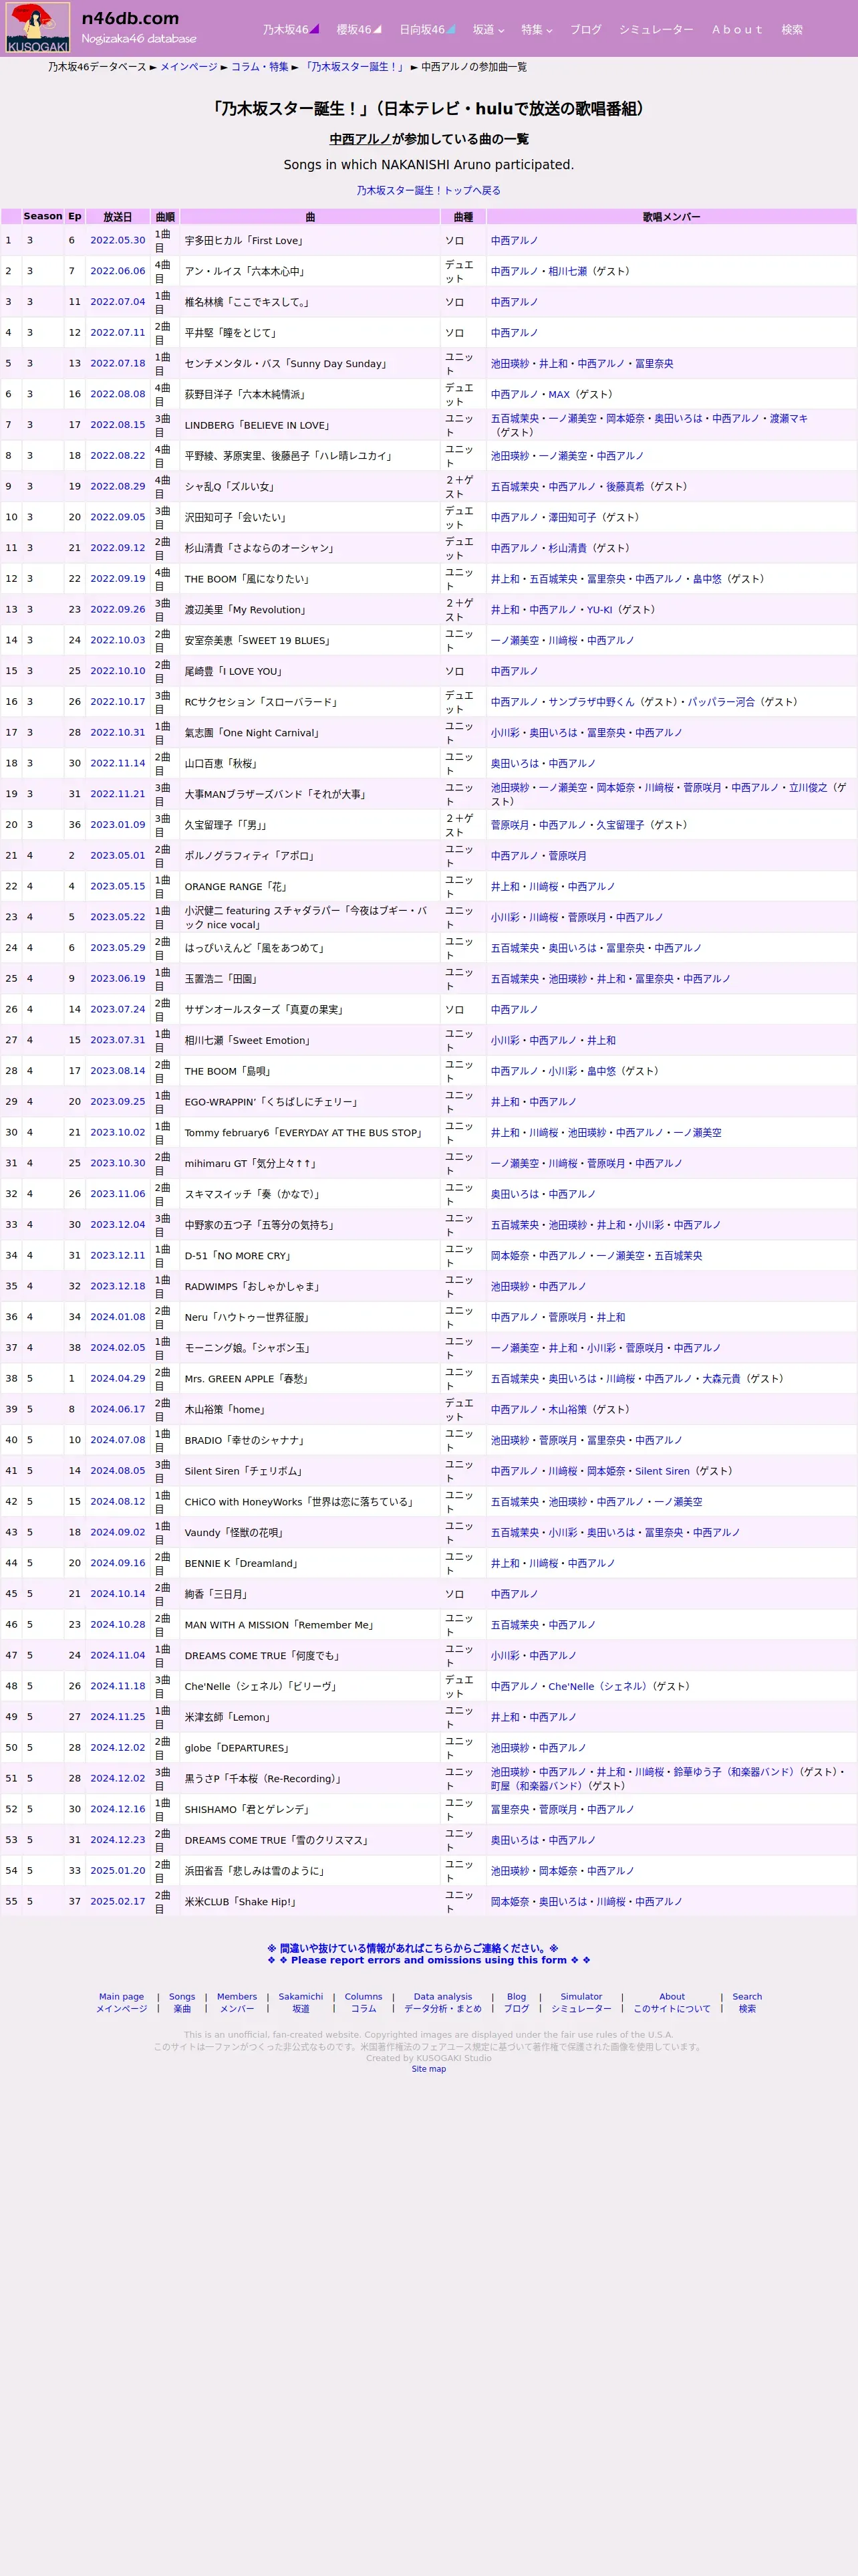858x2576 pixels.
Task: Open サンプラザ中野くん guest link
Action: 591,702
